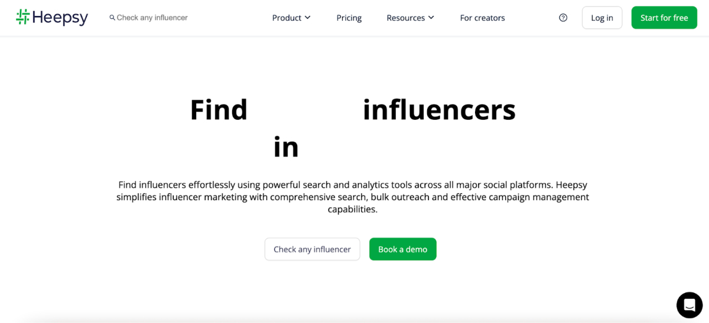The image size is (709, 323).
Task: Click the magnifying glass search icon
Action: (112, 18)
